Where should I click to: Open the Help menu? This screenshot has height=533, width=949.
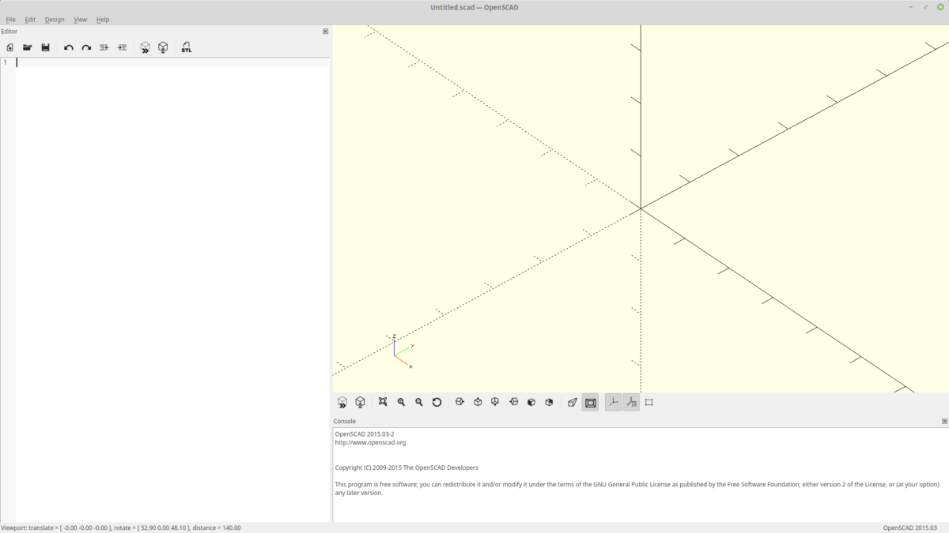(103, 19)
